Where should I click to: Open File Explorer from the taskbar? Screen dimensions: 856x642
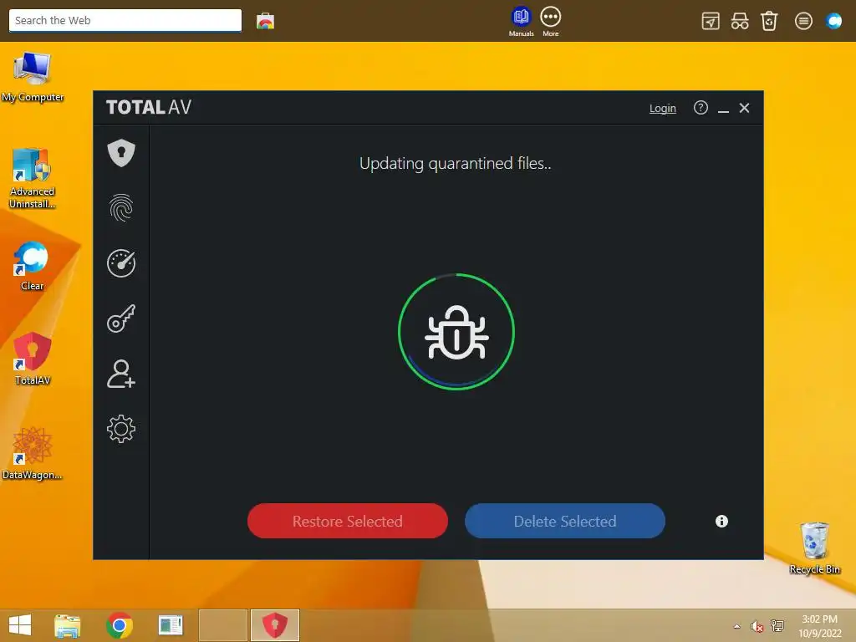tap(67, 625)
